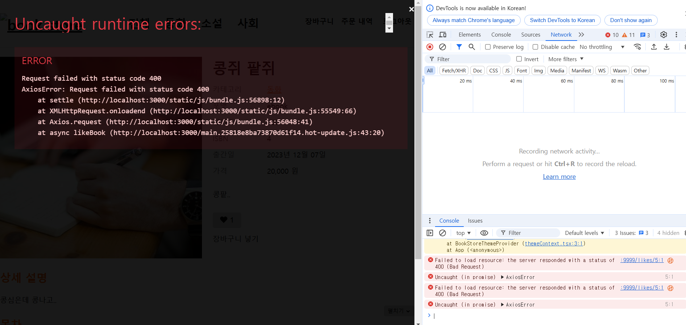Select the Console drawer tab
Viewport: 686px width, 325px height.
449,221
